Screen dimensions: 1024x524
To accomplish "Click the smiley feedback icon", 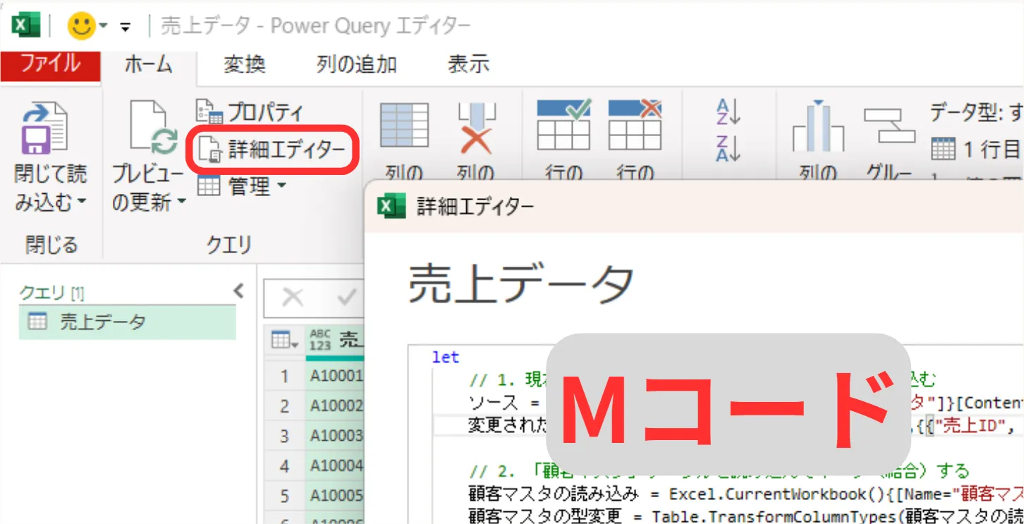I will point(81,26).
